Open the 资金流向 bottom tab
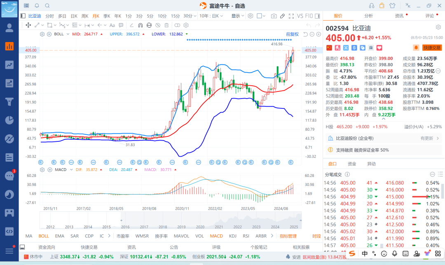The height and width of the screenshot is (265, 445). (47, 247)
